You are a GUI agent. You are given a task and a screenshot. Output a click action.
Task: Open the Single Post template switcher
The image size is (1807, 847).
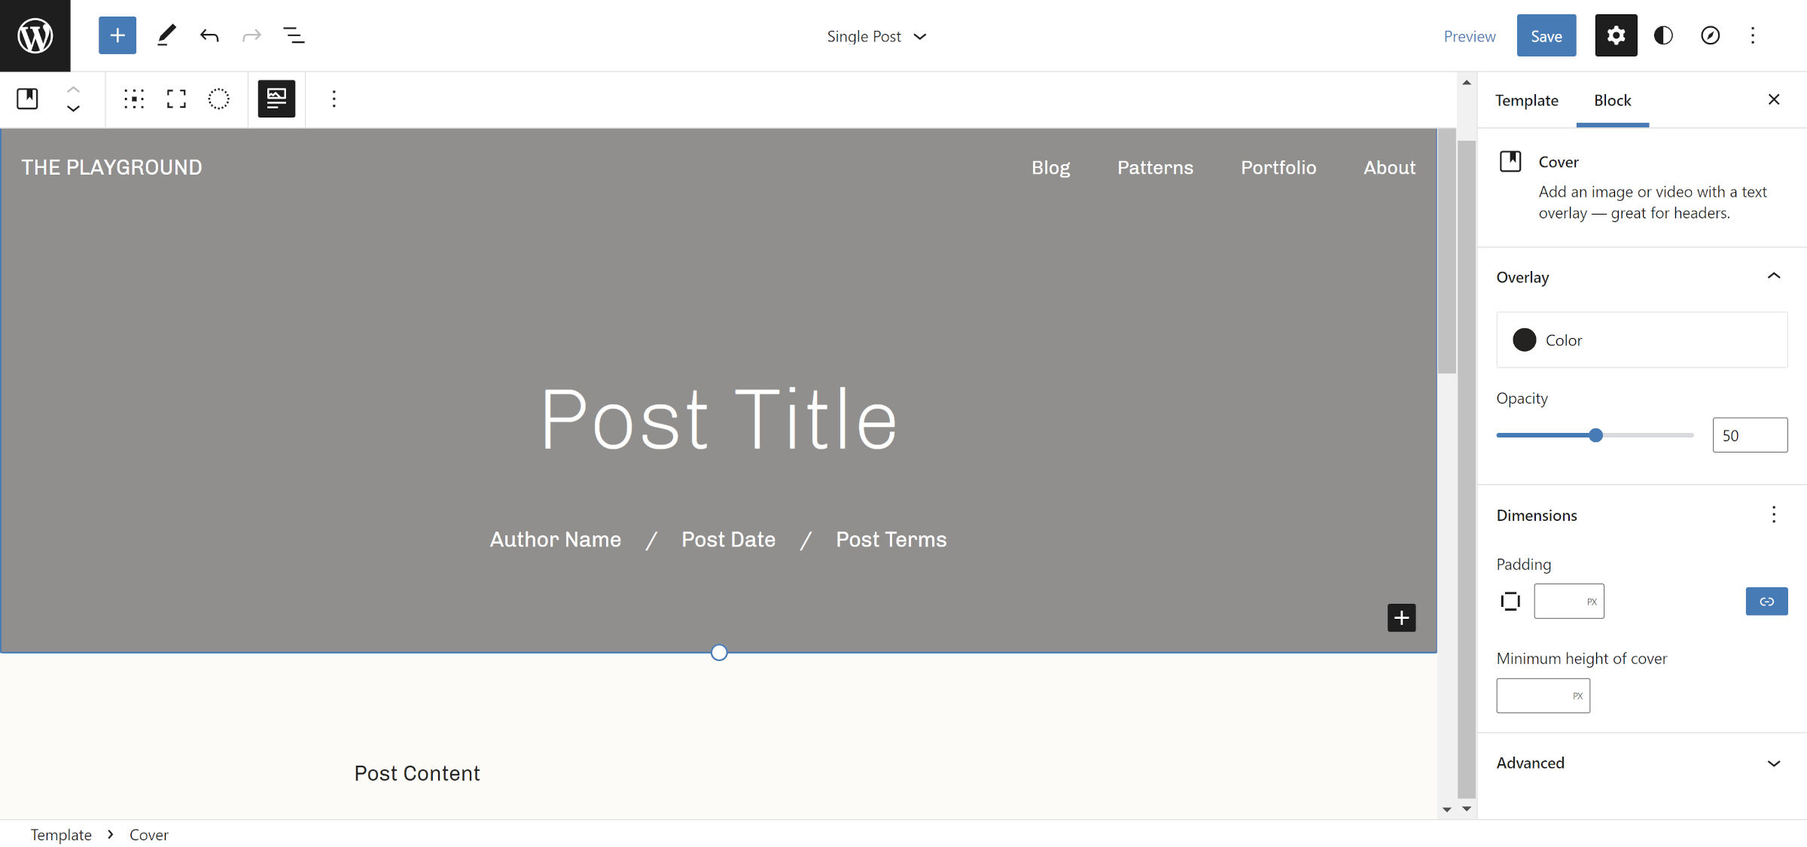[x=876, y=35]
